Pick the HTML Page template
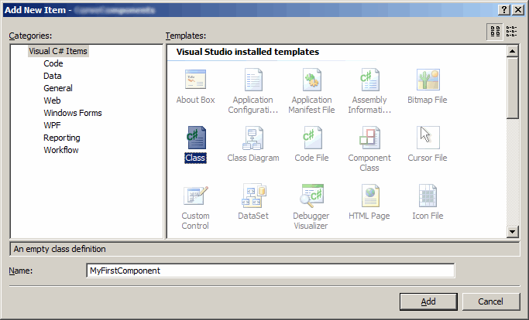529x320 pixels. point(369,197)
